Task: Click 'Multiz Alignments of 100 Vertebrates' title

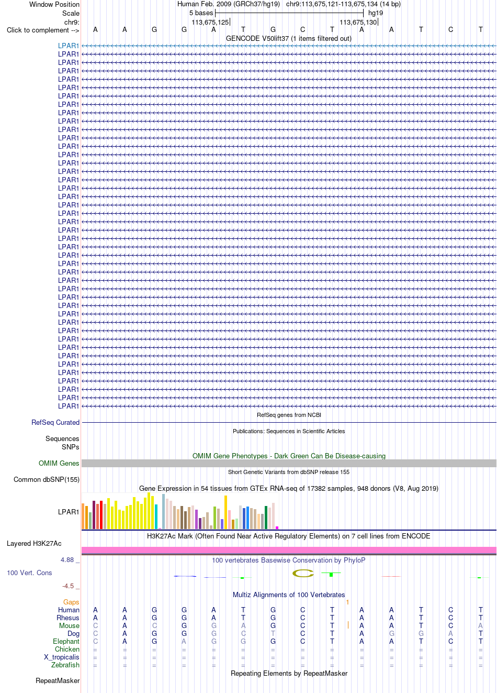Action: tap(289, 595)
